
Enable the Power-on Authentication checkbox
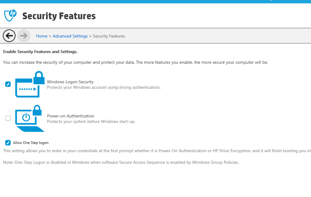(8, 118)
